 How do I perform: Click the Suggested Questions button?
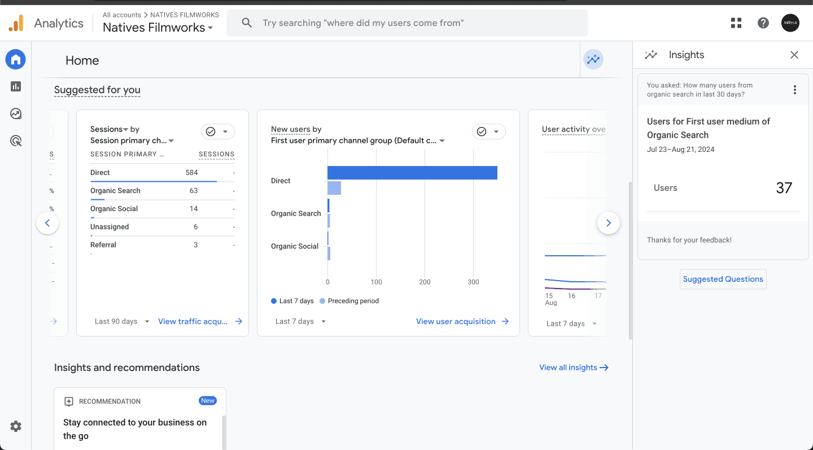723,279
